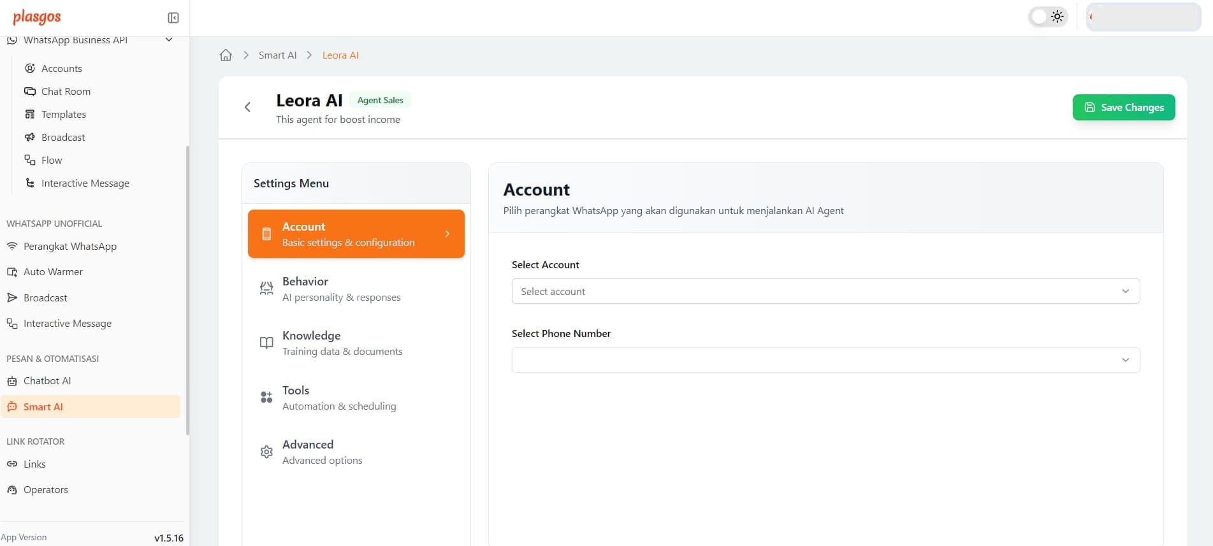Click the icon beside unofficial Interactive Message
1213x546 pixels.
(x=12, y=324)
